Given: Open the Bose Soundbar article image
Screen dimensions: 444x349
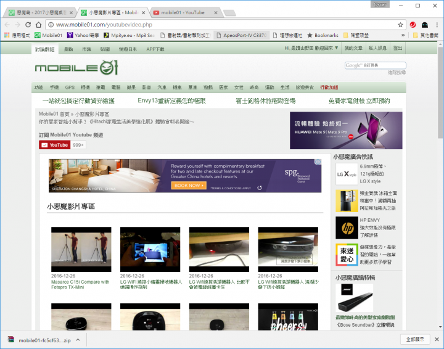Looking at the screenshot, I should pos(354,298).
